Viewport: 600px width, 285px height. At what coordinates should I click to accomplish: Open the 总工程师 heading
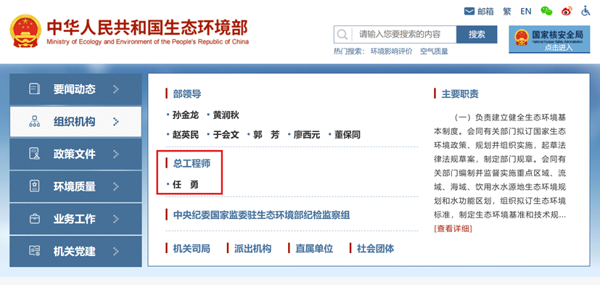[x=192, y=163]
